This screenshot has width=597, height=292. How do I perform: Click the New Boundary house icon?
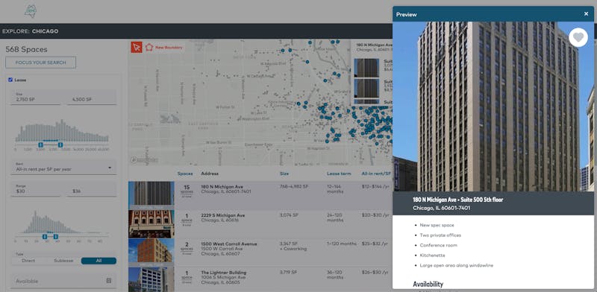click(x=149, y=47)
